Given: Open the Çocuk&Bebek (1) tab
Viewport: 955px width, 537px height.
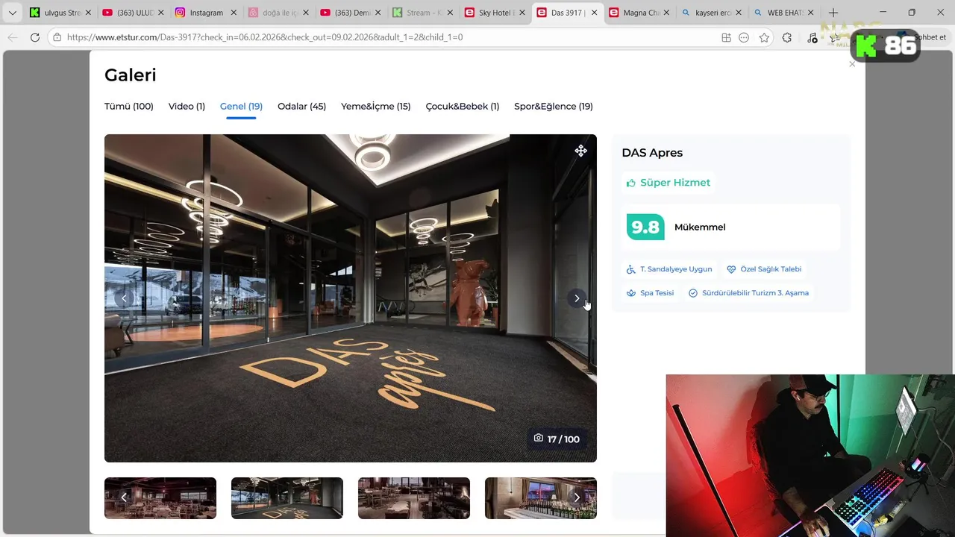Looking at the screenshot, I should 463,107.
